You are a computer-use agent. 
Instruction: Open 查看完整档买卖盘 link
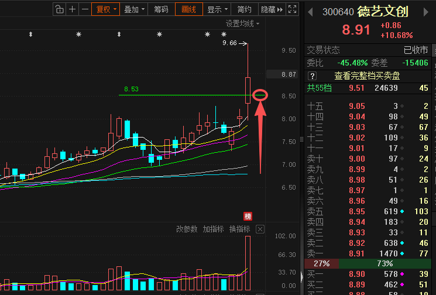(367, 76)
